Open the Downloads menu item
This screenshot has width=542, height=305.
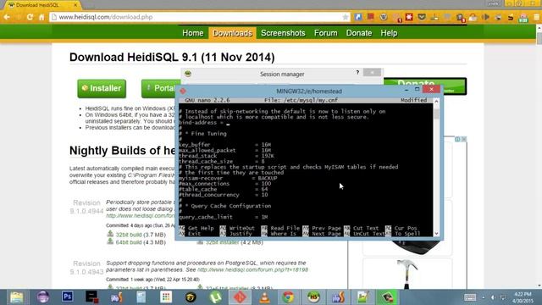click(232, 33)
